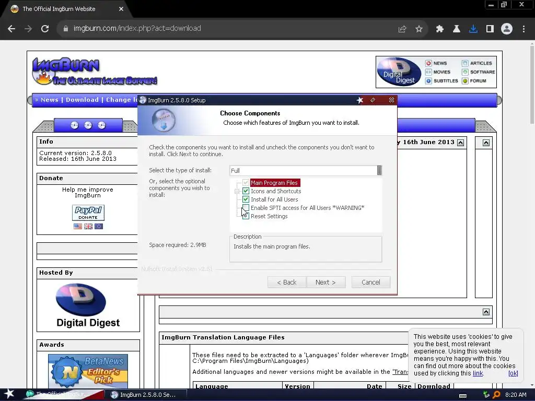Select the US flag donation icon
Image resolution: width=535 pixels, height=401 pixels.
(x=78, y=227)
